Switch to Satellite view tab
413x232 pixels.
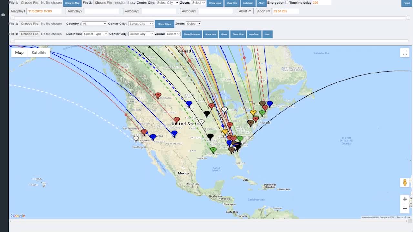click(x=39, y=53)
